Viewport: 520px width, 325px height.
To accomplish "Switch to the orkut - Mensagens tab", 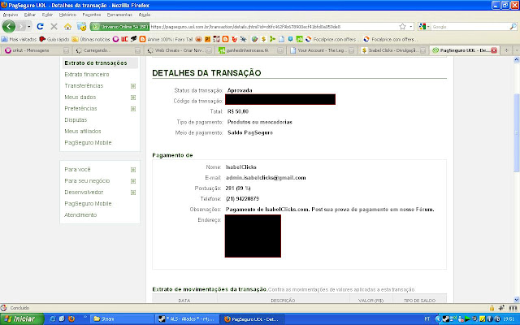I will (x=36, y=50).
